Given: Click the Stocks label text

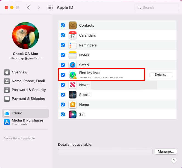Looking at the screenshot, I should tap(85, 95).
